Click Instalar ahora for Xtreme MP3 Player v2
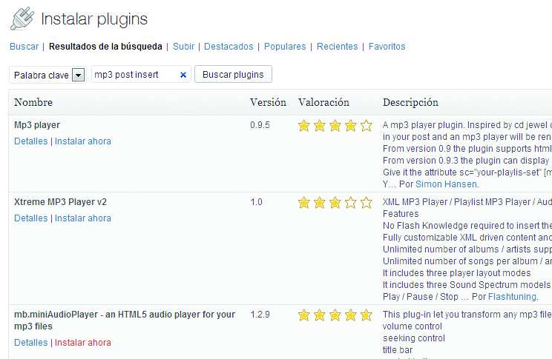 [83, 218]
